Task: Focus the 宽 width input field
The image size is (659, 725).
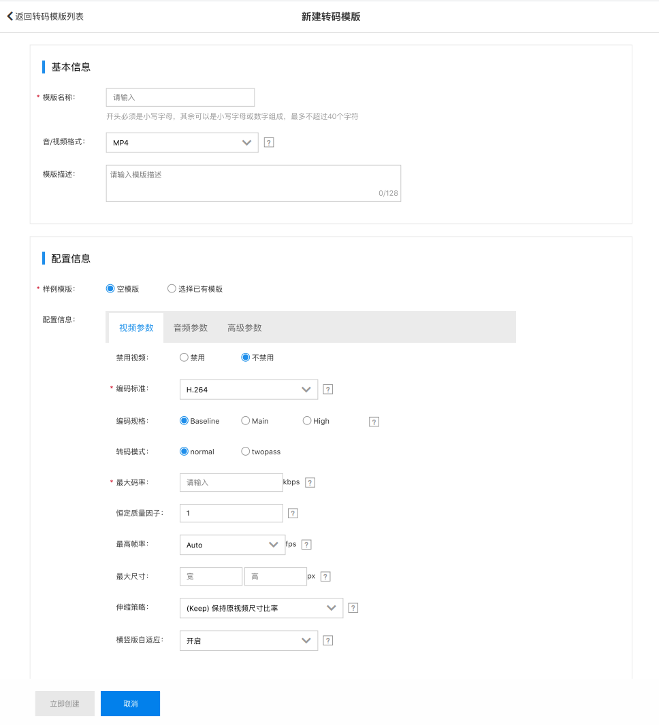Action: point(210,577)
